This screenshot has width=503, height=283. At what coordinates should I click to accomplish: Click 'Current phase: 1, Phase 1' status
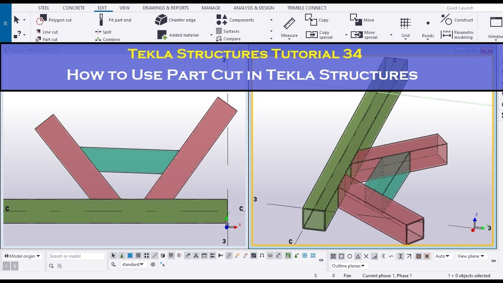click(387, 276)
